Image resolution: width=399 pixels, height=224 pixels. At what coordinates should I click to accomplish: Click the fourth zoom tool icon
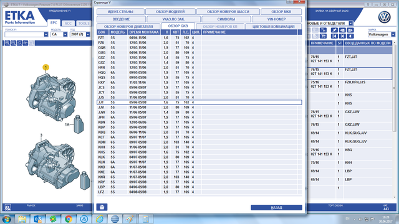[x=26, y=43]
